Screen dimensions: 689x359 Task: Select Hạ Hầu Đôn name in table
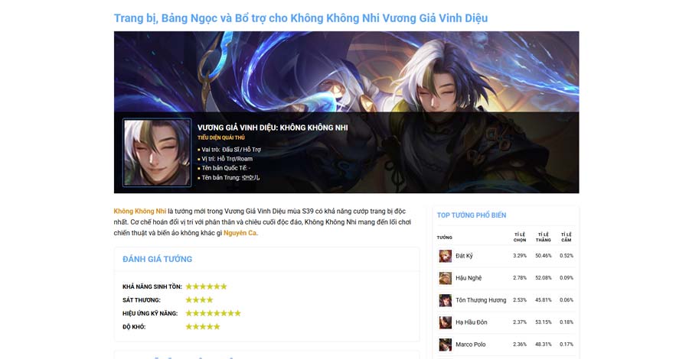(x=471, y=322)
